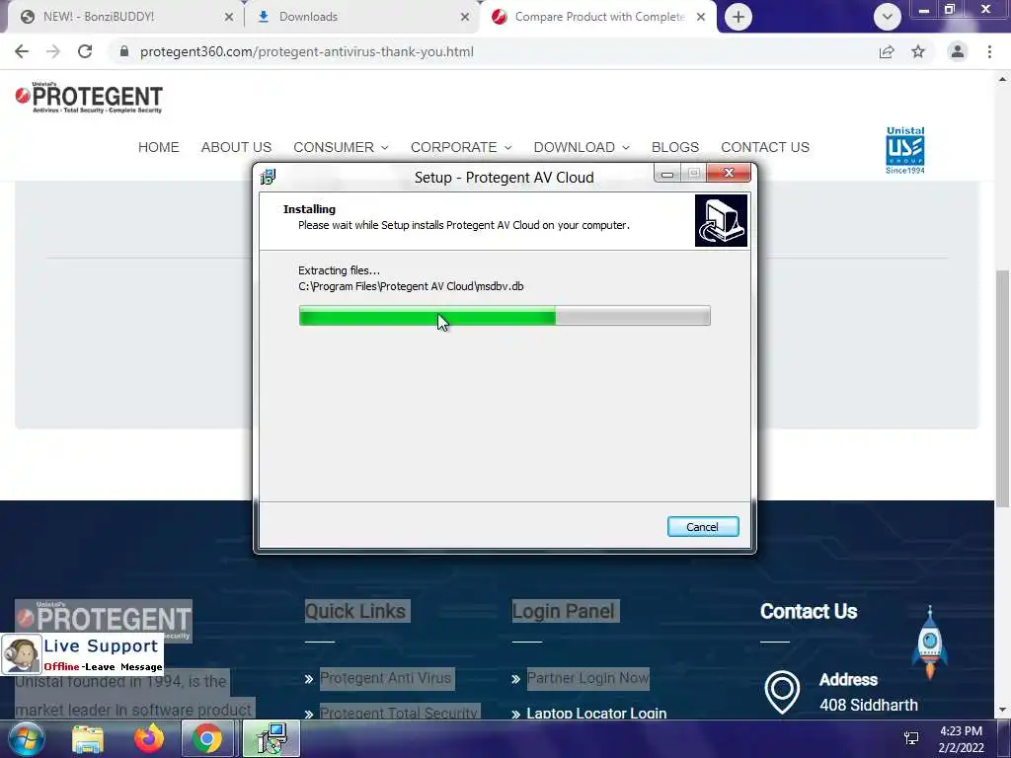The width and height of the screenshot is (1011, 758).
Task: Click the Quick Links heading
Action: [x=355, y=611]
